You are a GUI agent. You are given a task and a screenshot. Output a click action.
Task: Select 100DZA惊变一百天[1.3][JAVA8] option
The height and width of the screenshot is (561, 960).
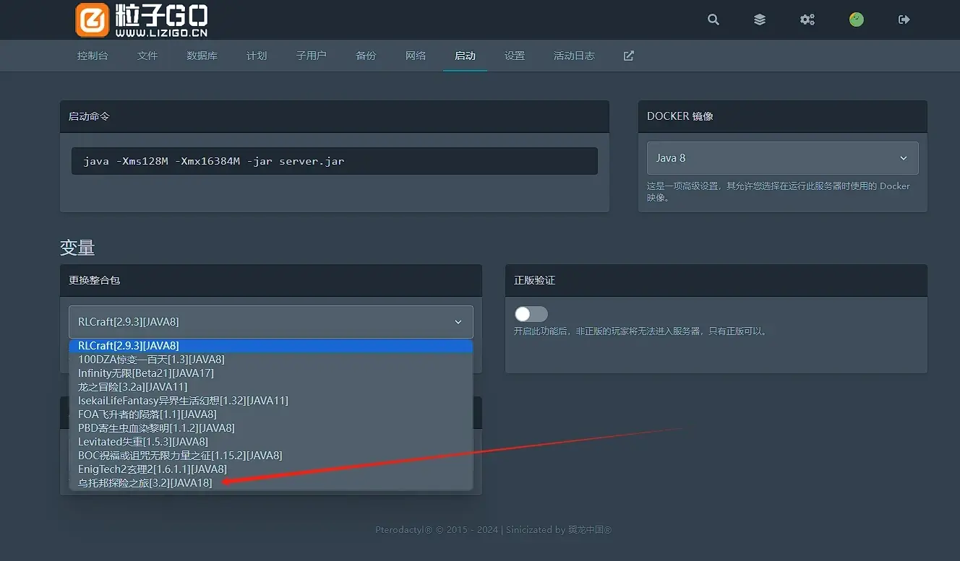coord(271,360)
